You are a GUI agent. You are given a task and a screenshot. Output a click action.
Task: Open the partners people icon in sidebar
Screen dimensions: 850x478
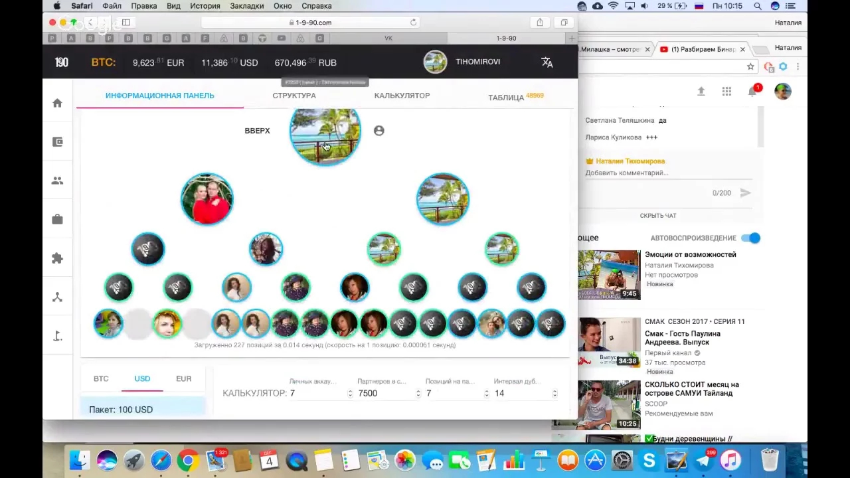click(x=57, y=181)
